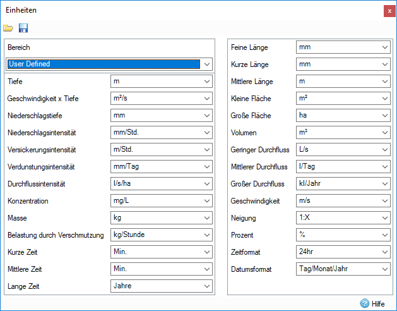Image resolution: width=397 pixels, height=311 pixels.
Task: Expand the Lange Zeit dropdown
Action: click(x=206, y=286)
